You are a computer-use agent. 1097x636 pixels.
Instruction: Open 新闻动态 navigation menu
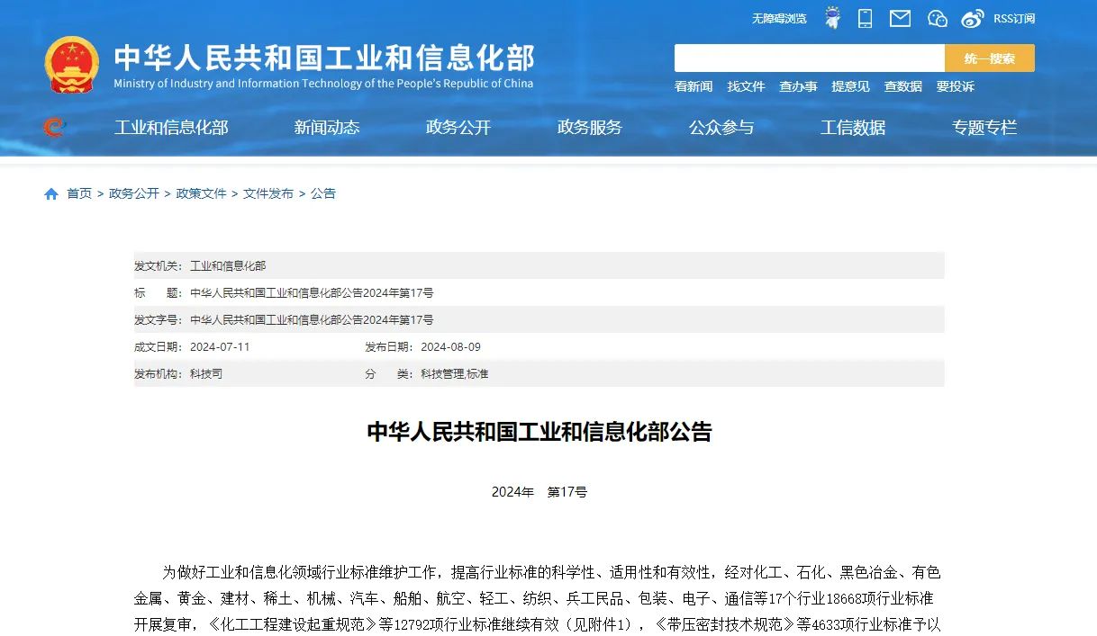click(327, 128)
